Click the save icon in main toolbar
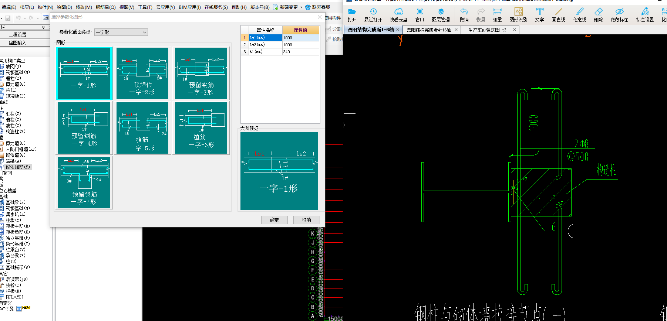The width and height of the screenshot is (667, 321). (8, 18)
